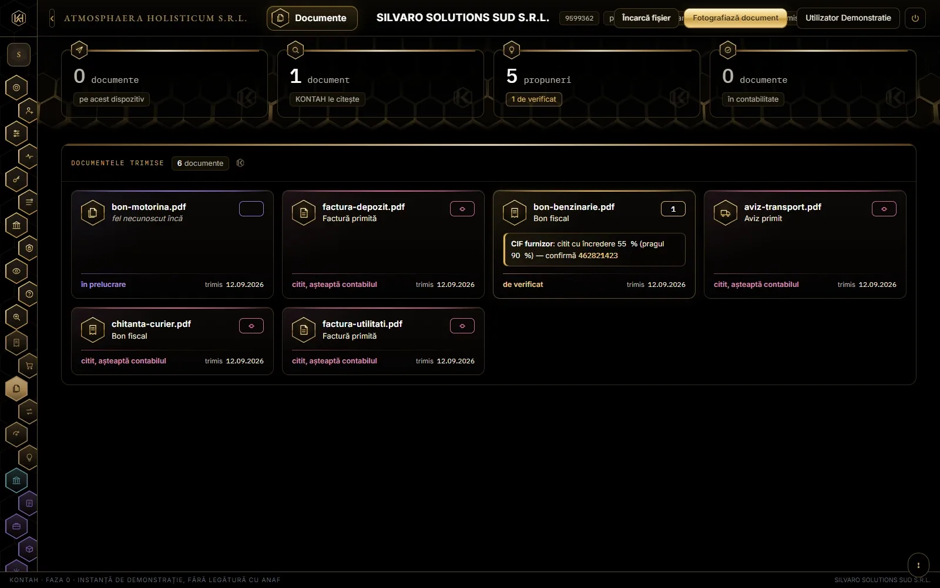The width and height of the screenshot is (940, 588).
Task: Open the Documente header tab
Action: point(312,18)
